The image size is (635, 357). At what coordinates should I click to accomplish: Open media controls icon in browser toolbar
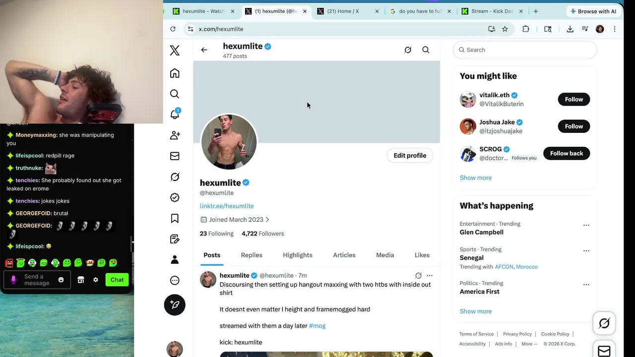pos(585,29)
